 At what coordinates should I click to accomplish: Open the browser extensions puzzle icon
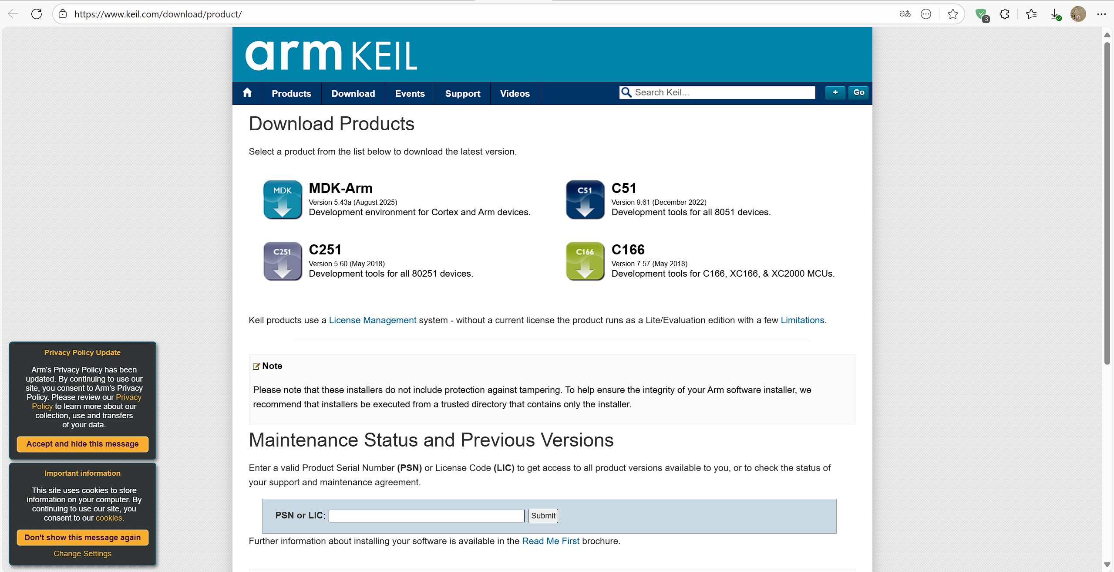point(1004,14)
